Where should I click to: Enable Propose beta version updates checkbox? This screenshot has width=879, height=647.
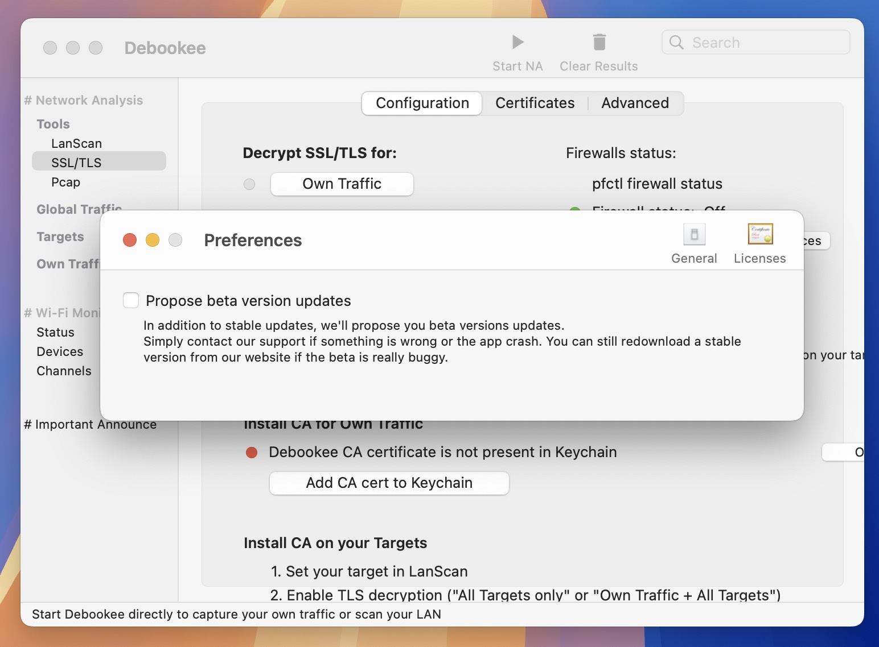[x=131, y=300]
